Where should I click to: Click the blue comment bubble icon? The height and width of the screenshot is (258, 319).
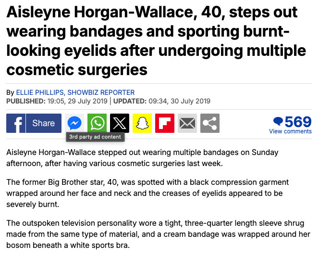click(x=278, y=121)
